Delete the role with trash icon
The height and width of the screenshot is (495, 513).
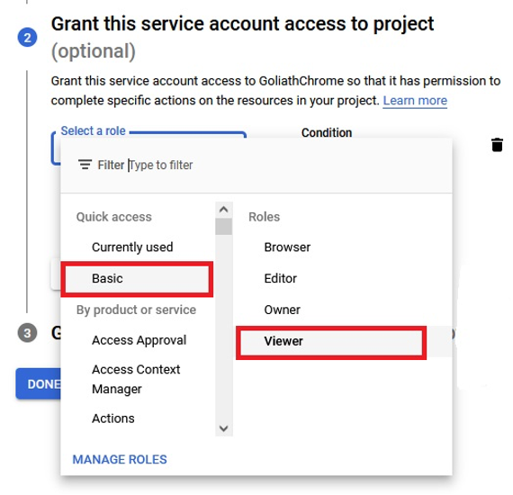click(x=497, y=145)
